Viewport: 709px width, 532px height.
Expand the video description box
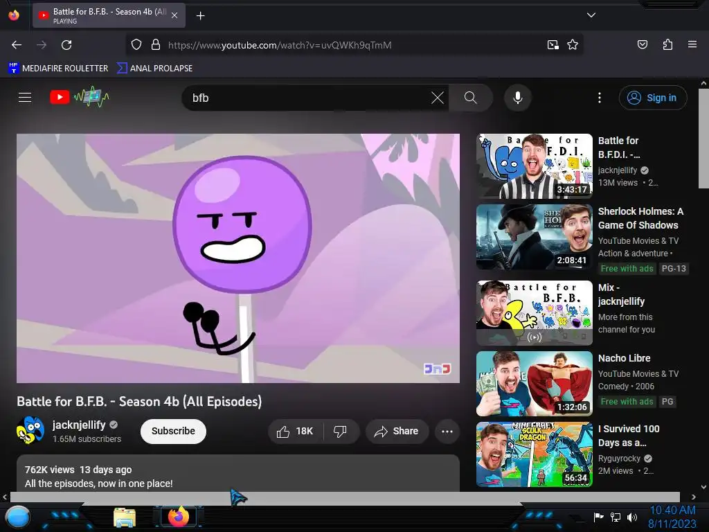[x=238, y=473]
